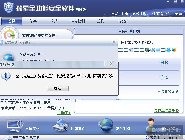Click the cloud security icon in status bar
This screenshot has height=140, width=185.
tap(8, 138)
